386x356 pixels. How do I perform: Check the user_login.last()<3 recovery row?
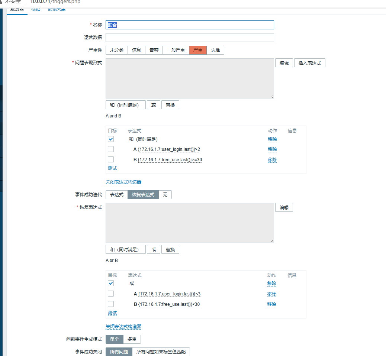[111, 294]
